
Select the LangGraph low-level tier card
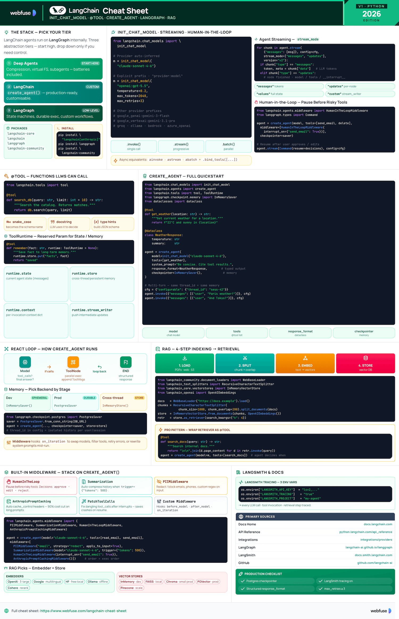click(53, 113)
